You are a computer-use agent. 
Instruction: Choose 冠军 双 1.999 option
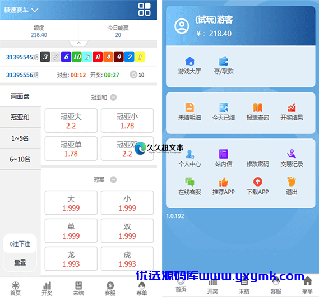tap(127, 231)
